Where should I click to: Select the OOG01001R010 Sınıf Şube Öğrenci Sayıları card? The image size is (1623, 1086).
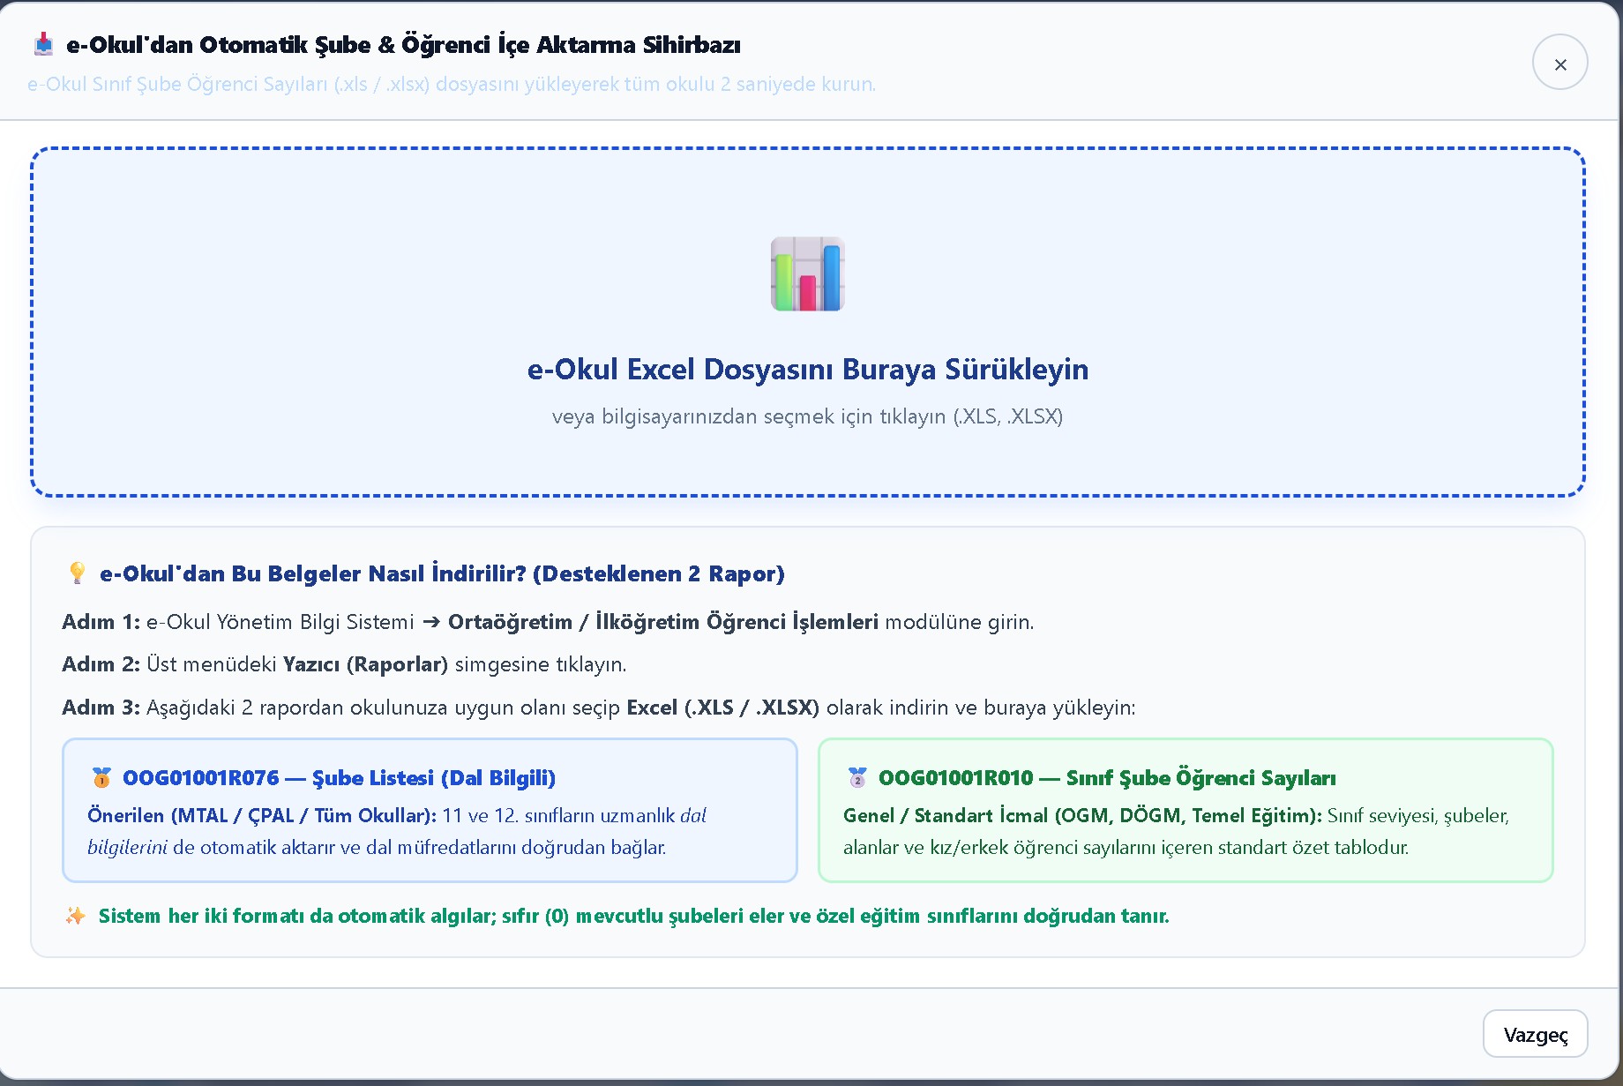(1185, 810)
